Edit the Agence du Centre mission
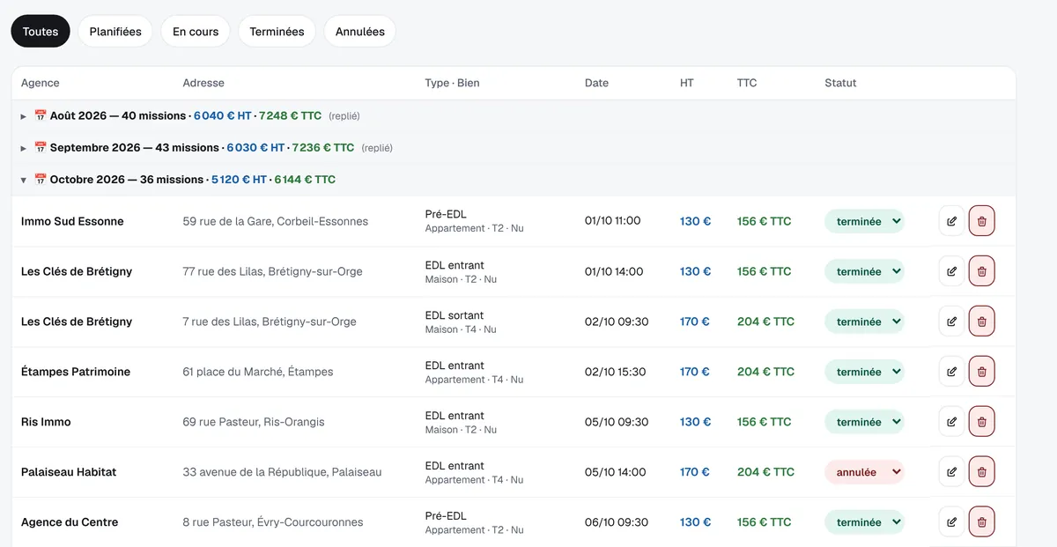This screenshot has height=547, width=1057. (951, 522)
